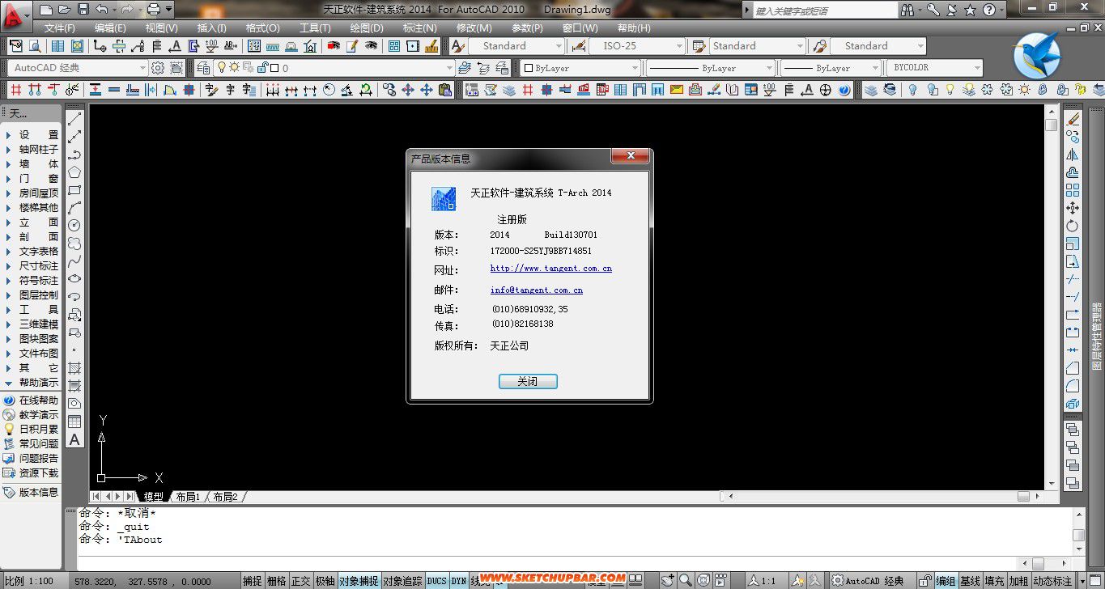Image resolution: width=1105 pixels, height=589 pixels.
Task: Open the AutoCAD 经典 workspace dropdown
Action: pyautogui.click(x=78, y=68)
